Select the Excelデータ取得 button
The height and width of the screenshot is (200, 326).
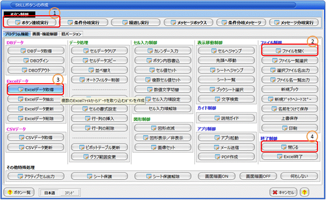coord(36,90)
